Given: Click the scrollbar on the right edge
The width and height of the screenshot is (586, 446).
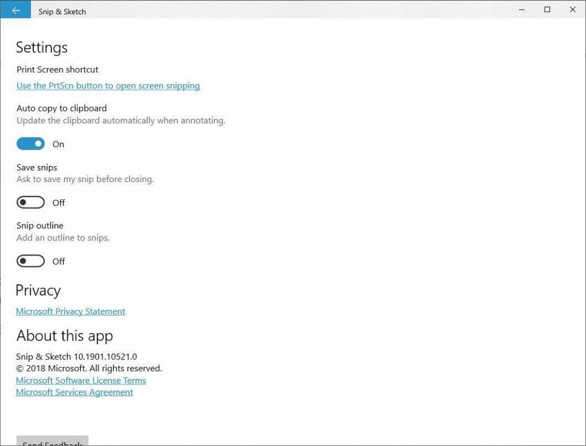Looking at the screenshot, I should [x=582, y=229].
